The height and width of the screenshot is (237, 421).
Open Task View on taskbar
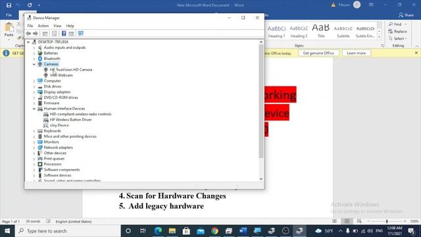coord(143,231)
